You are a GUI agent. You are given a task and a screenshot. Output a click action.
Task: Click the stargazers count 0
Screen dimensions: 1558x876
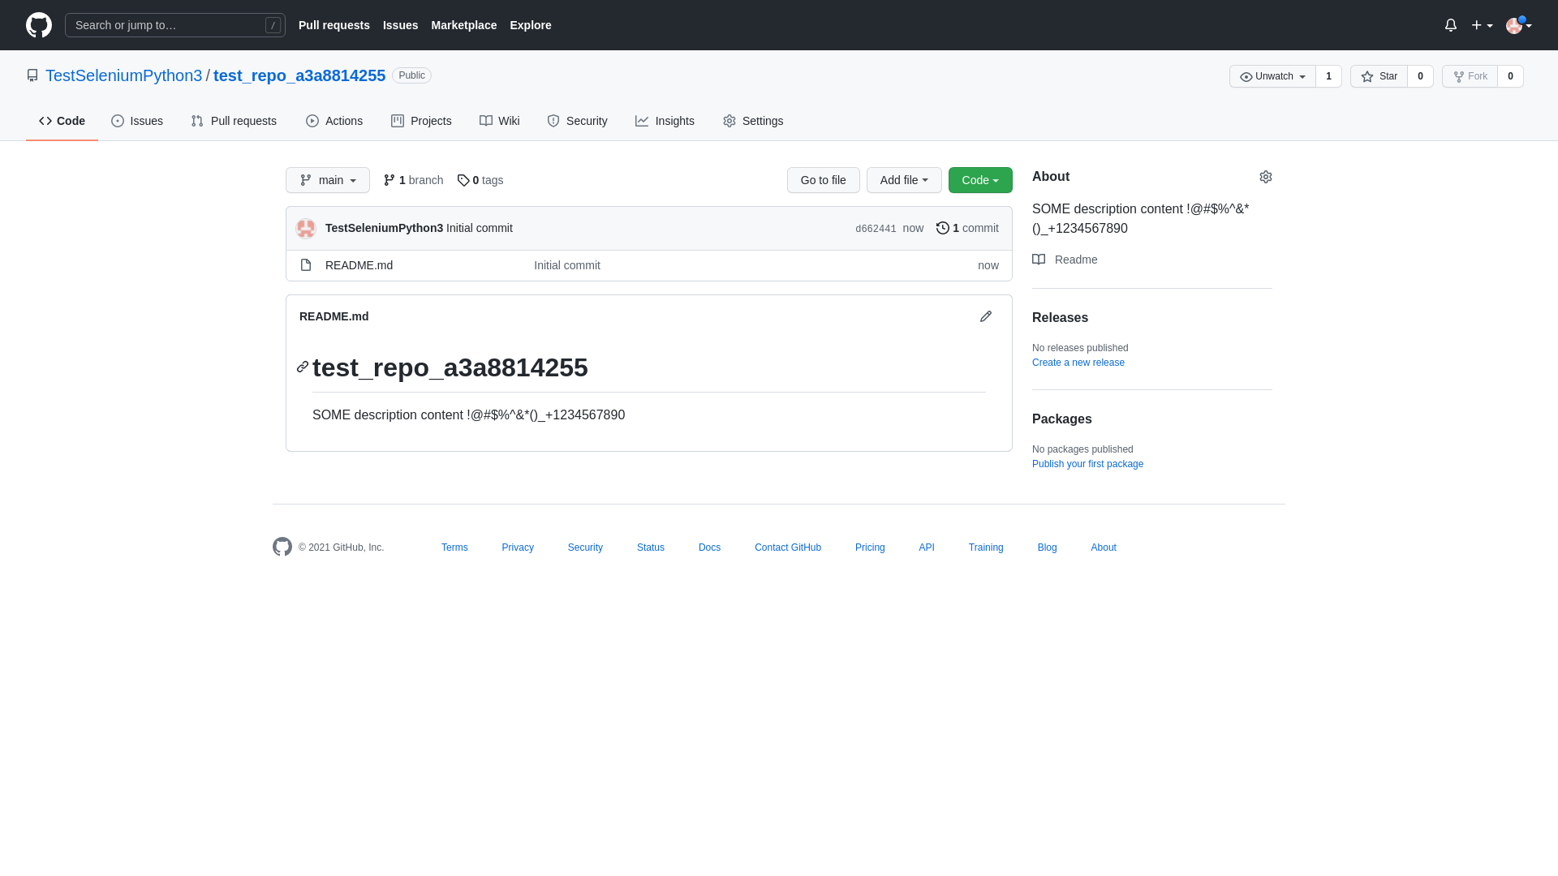1420,76
